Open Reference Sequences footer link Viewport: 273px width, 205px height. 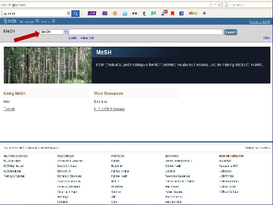(177, 176)
